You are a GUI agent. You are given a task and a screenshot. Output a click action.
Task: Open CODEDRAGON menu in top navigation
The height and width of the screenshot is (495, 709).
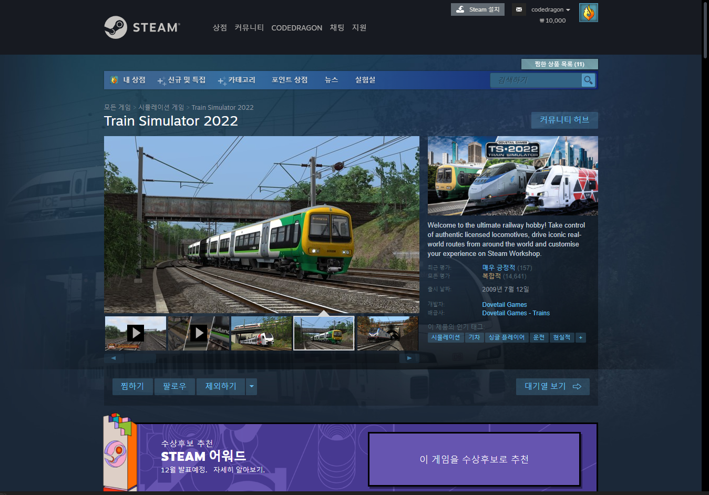click(x=296, y=28)
